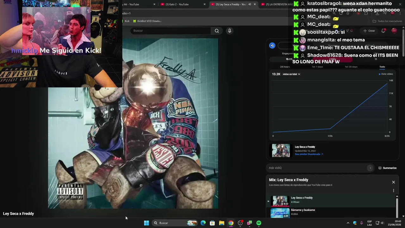405x228 pixels.
Task: Click the ESP LAA language indicator
Action: coord(370,223)
